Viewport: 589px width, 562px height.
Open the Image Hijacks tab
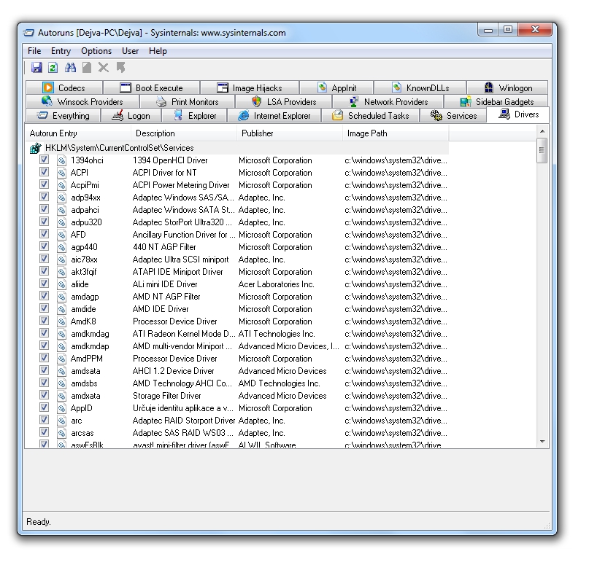tap(250, 87)
